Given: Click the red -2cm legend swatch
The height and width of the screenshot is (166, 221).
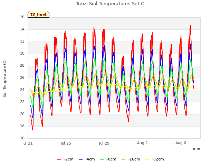Looking at the screenshot, I should [x=59, y=160].
